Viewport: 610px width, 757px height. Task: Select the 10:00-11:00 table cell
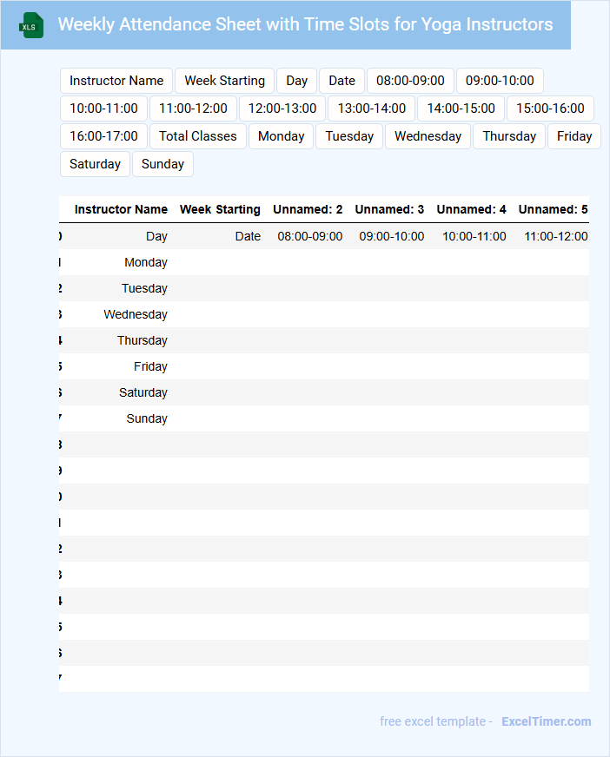474,236
